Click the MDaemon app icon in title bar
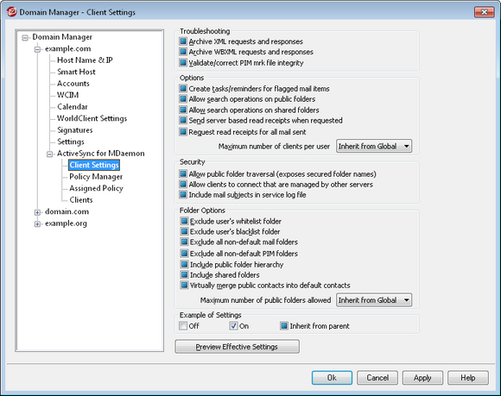Screen dimensions: 501x396 point(11,12)
